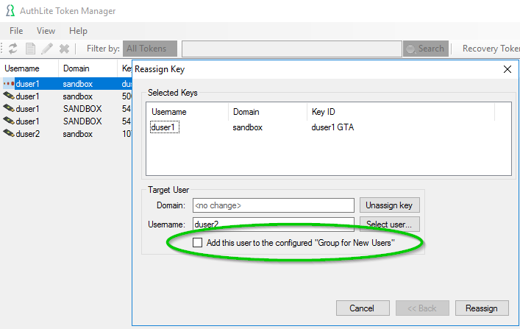Select token icon of duser2 row
This screenshot has width=520, height=329.
[9, 133]
